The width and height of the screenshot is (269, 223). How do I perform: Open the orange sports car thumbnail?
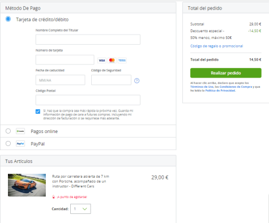click(x=27, y=185)
